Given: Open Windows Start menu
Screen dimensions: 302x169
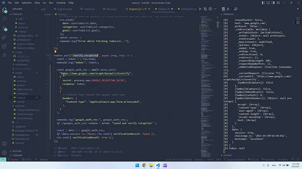Looking at the screenshot, I should point(137,165).
